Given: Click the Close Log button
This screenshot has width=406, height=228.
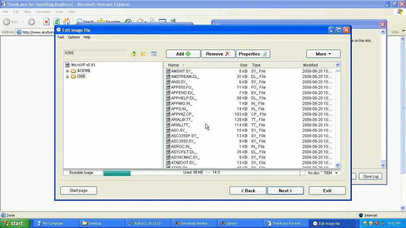Looking at the screenshot, I should point(370,176).
